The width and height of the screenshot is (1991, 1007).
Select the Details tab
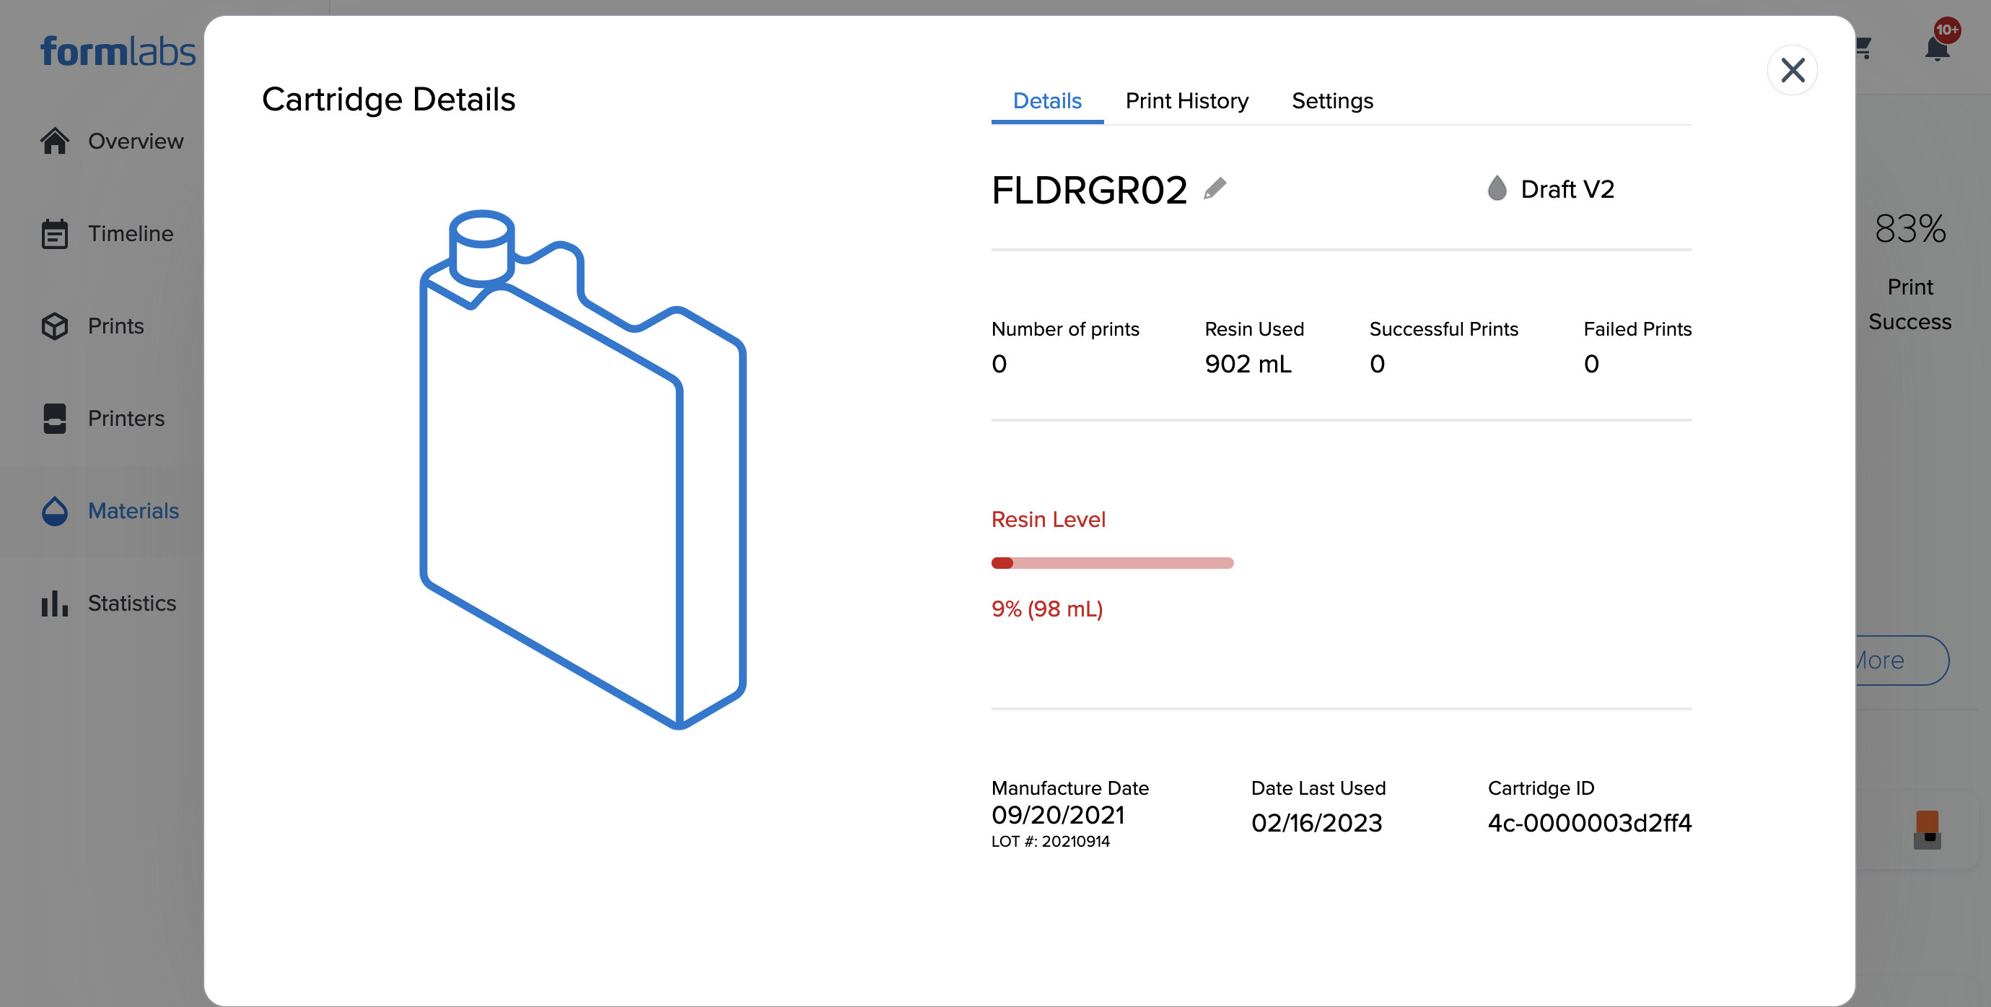(1046, 100)
